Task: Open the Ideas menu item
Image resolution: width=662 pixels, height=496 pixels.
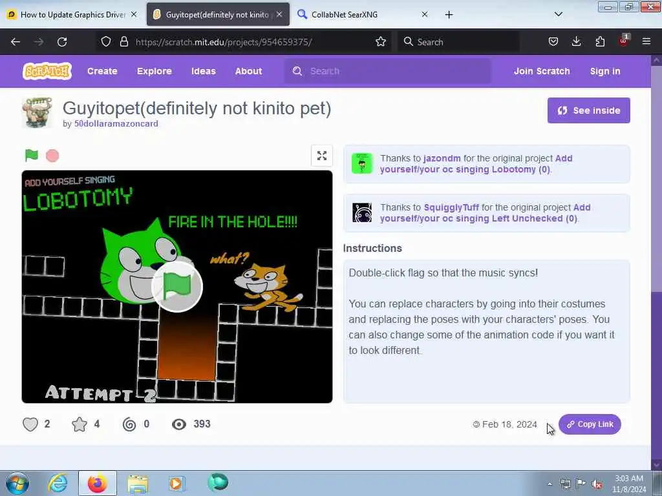Action: 204,71
